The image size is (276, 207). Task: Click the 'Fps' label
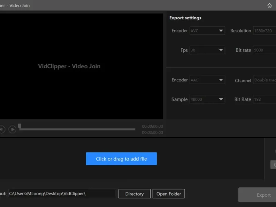[x=184, y=50]
